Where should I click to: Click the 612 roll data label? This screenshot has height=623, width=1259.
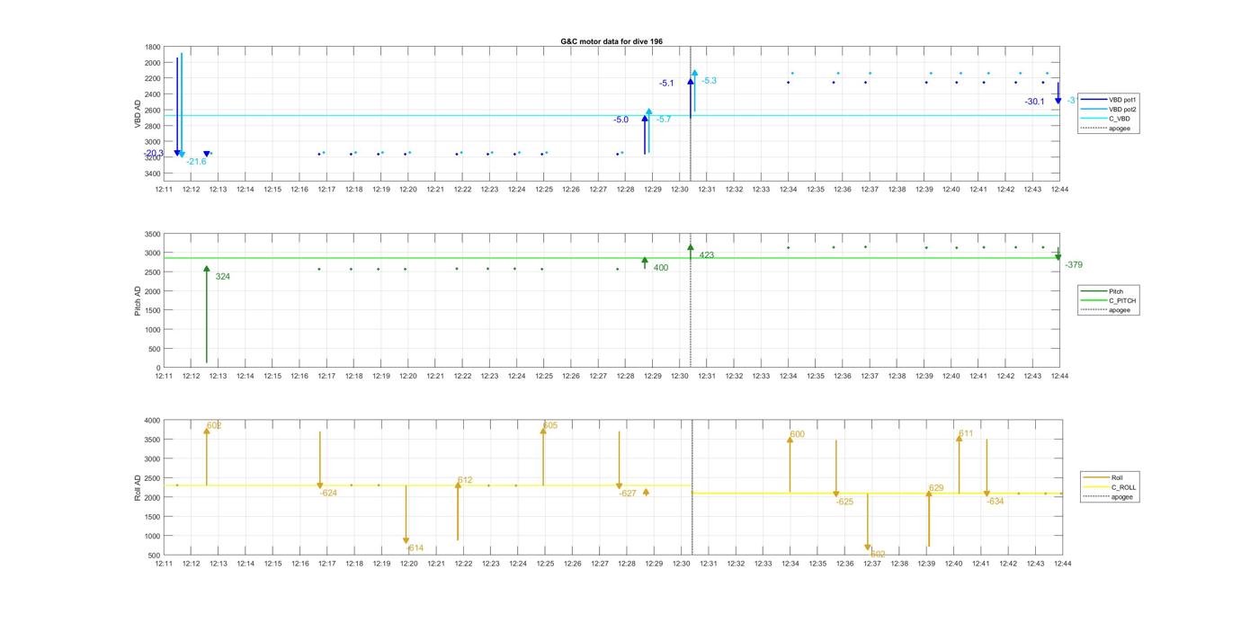465,480
